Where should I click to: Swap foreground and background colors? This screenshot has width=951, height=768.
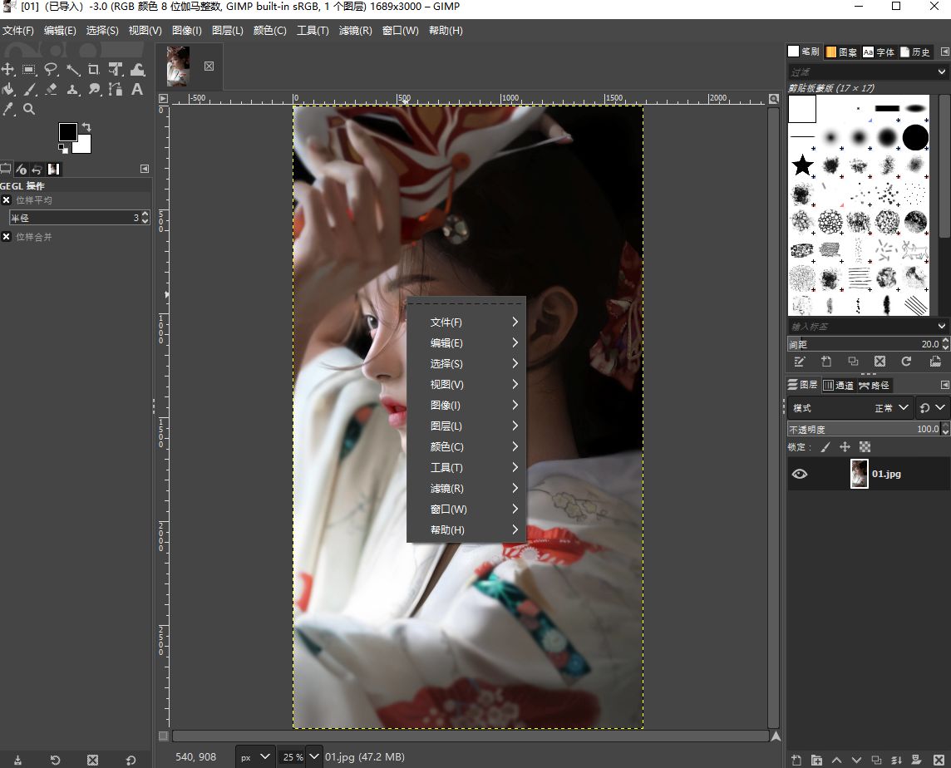pos(86,127)
